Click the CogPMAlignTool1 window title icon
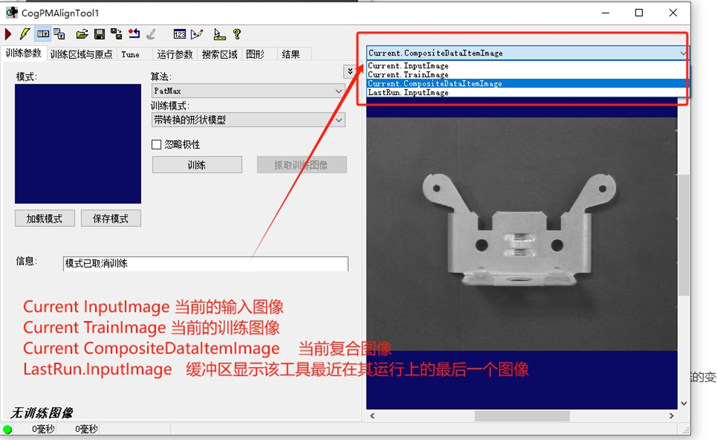 click(11, 13)
